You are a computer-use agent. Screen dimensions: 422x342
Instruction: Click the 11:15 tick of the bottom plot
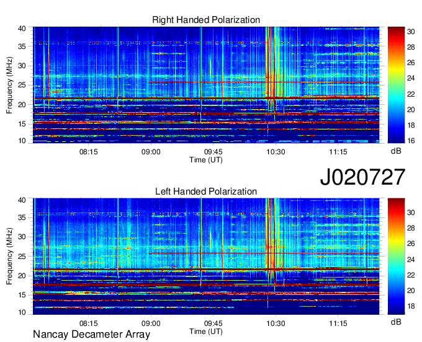pyautogui.click(x=338, y=323)
